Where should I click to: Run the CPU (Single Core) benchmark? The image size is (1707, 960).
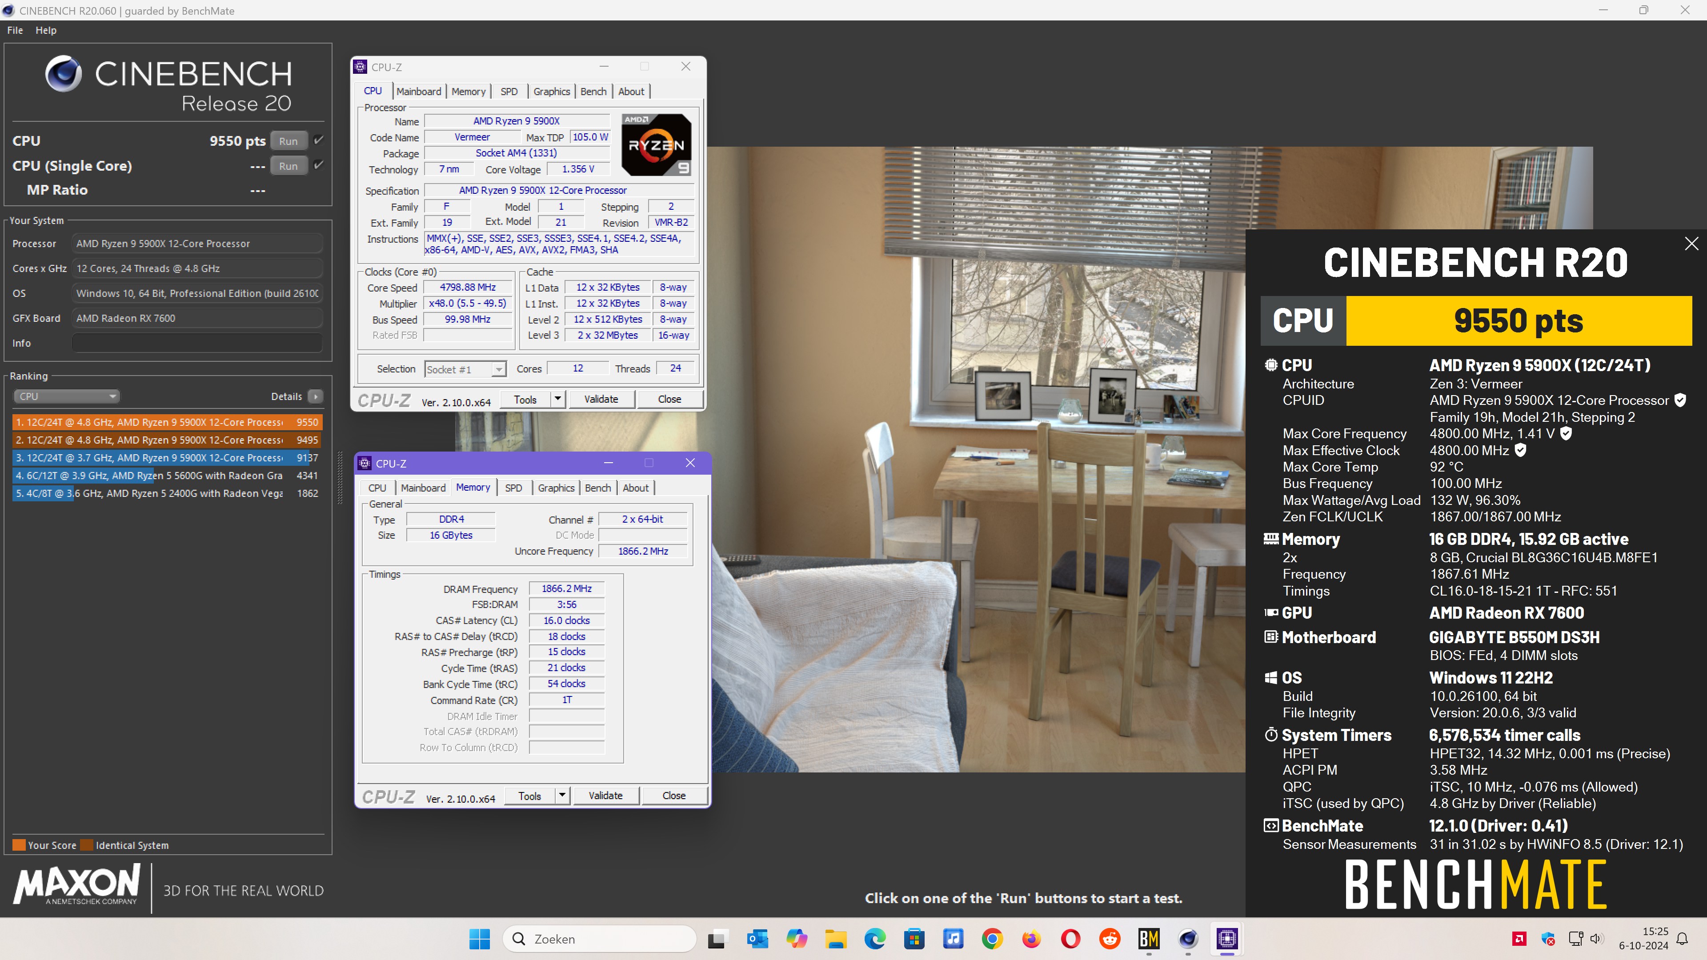click(288, 166)
